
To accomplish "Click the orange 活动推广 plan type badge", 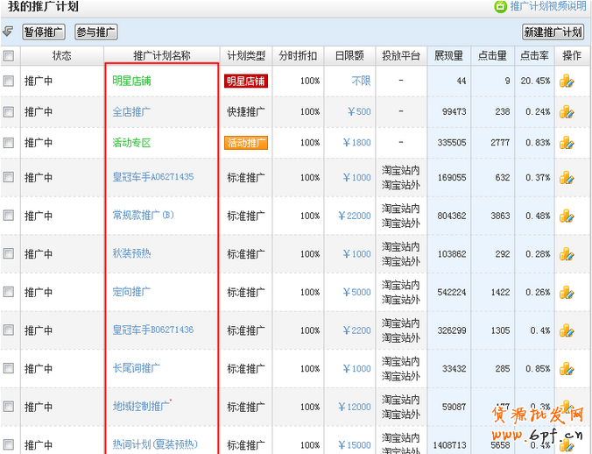I will 246,143.
